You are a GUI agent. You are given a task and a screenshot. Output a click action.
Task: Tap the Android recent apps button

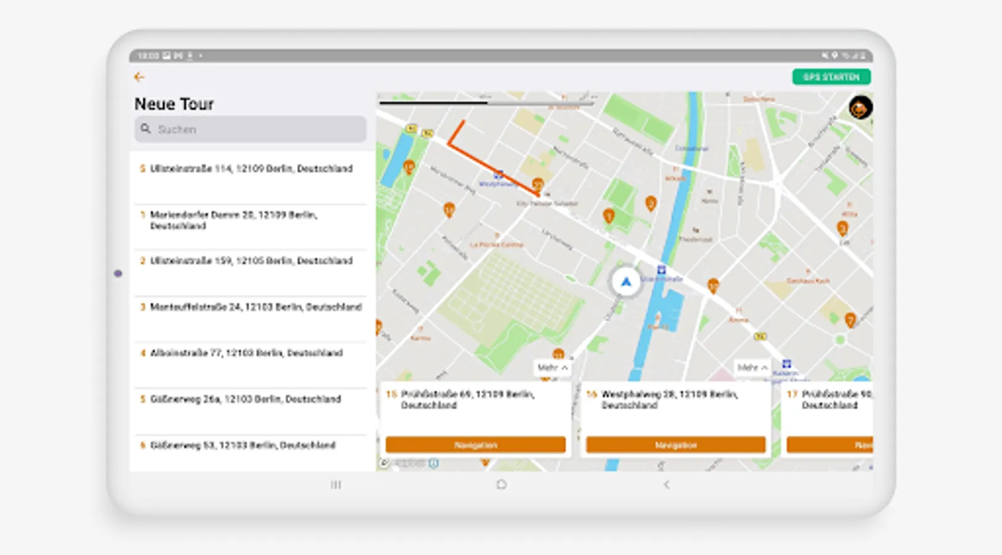(336, 485)
